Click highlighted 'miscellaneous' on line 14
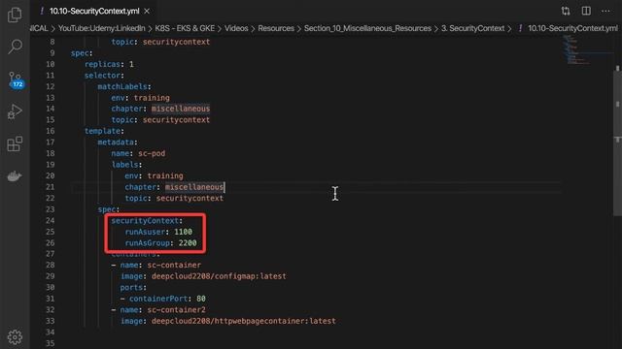The width and height of the screenshot is (622, 349). [181, 109]
